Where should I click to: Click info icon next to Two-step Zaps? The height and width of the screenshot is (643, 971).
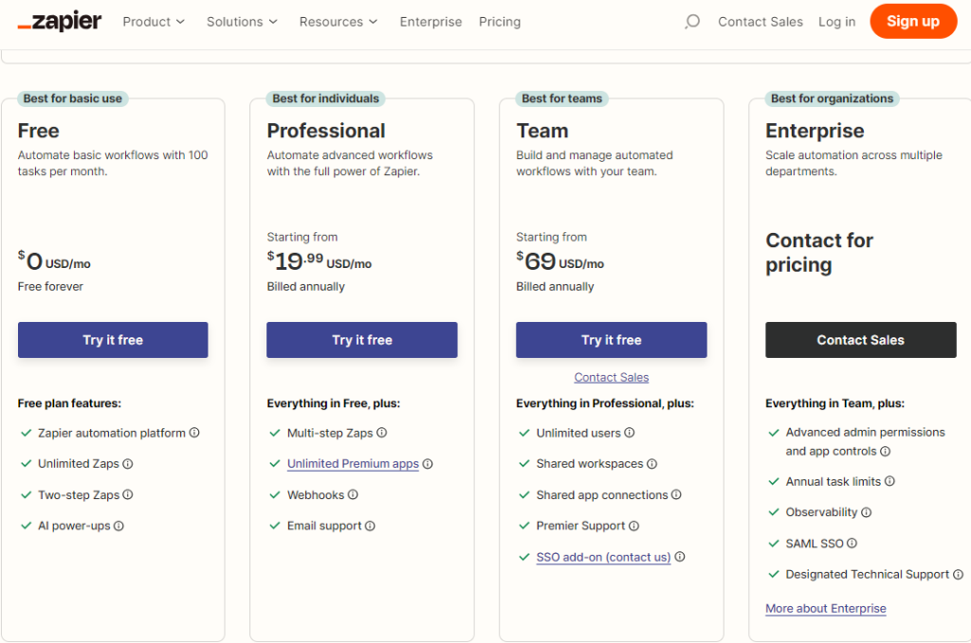tap(128, 494)
